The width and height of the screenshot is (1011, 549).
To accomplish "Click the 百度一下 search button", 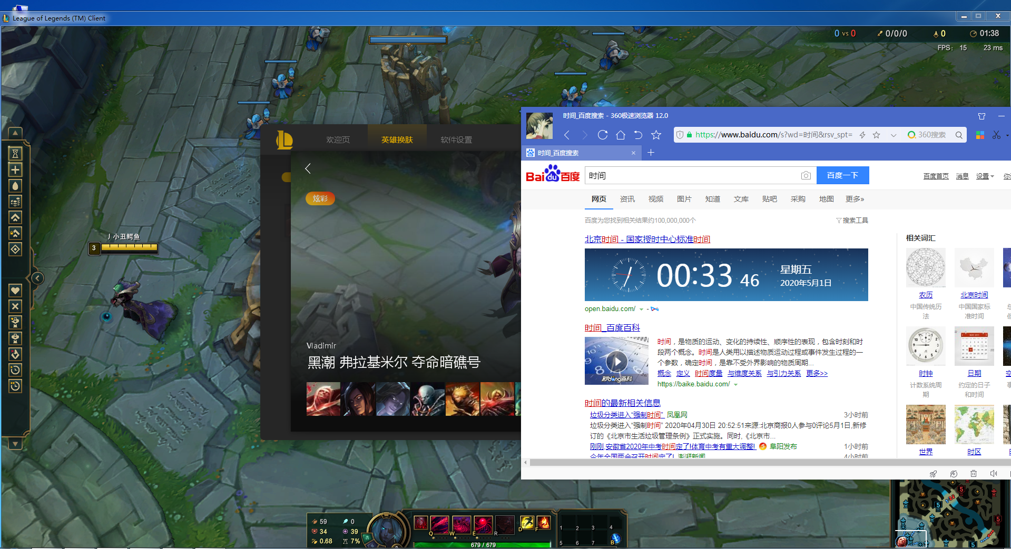I will [842, 175].
